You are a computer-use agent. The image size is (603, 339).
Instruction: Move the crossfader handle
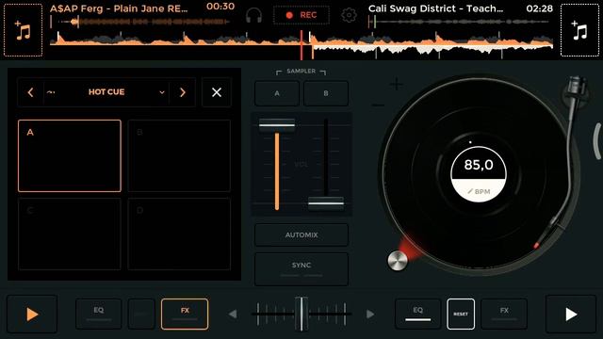coord(301,314)
